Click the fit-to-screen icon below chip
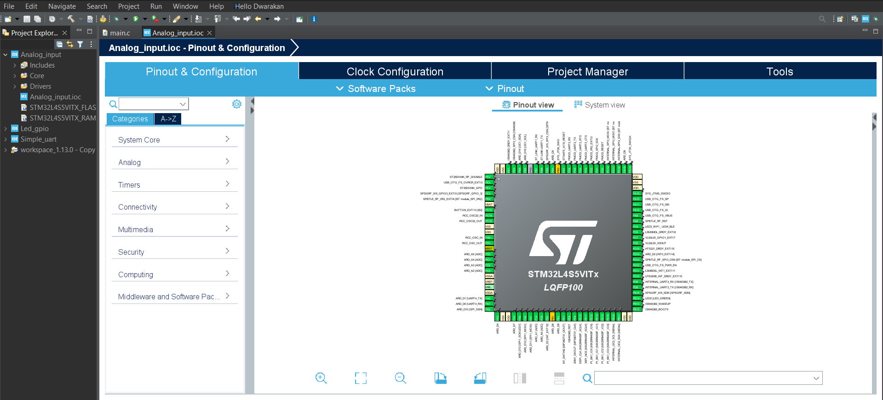The height and width of the screenshot is (400, 883). click(x=361, y=378)
